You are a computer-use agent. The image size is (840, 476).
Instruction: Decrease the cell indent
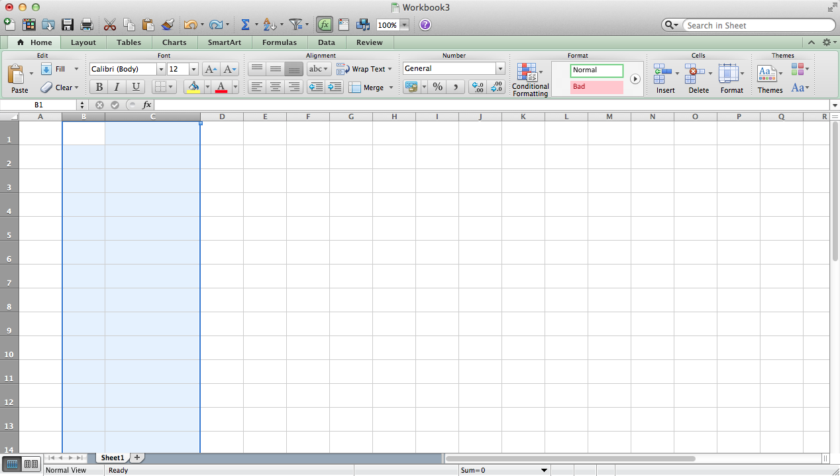[x=316, y=87]
